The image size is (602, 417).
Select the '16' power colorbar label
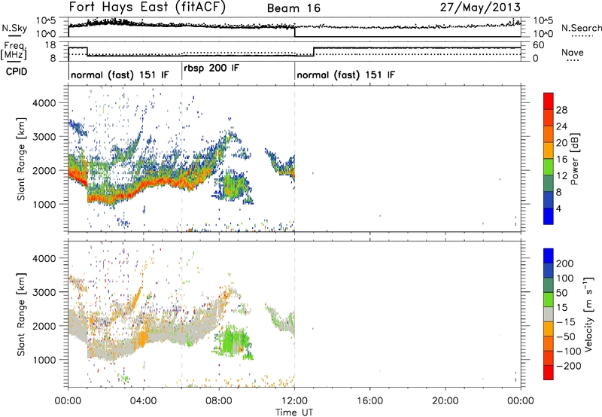pos(561,160)
